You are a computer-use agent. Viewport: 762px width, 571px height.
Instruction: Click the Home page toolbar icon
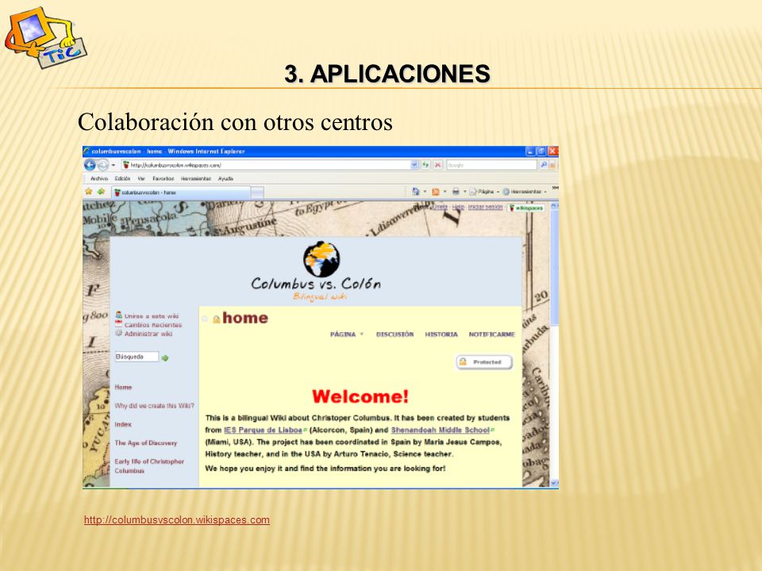tap(415, 192)
